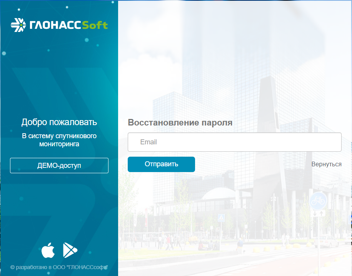The image size is (352, 276).
Task: Click the 'разработано в ООО ГЛОНАССсофт' copyright text
Action: click(x=59, y=267)
